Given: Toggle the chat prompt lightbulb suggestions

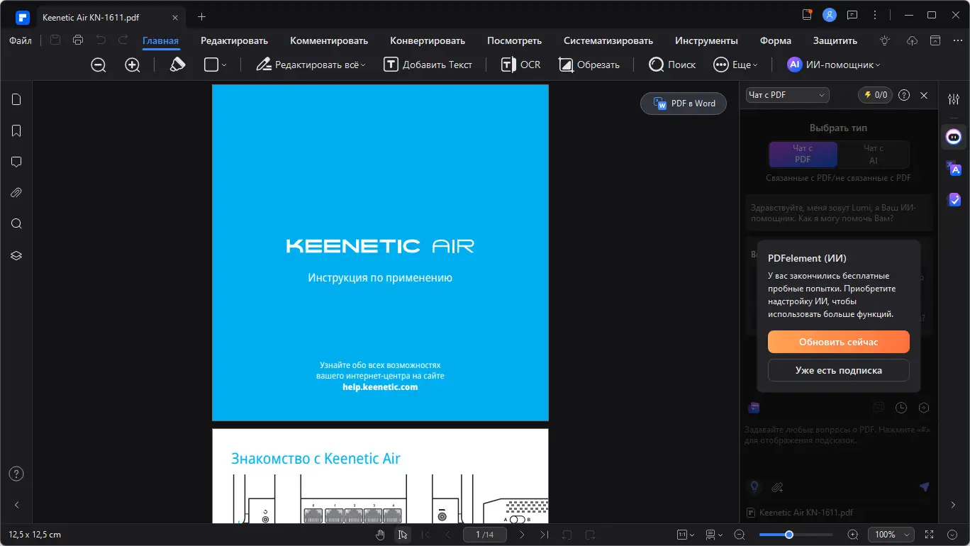Looking at the screenshot, I should tap(754, 487).
